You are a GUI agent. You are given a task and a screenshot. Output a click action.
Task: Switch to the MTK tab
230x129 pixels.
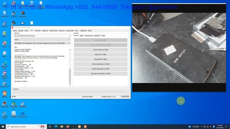77,31
